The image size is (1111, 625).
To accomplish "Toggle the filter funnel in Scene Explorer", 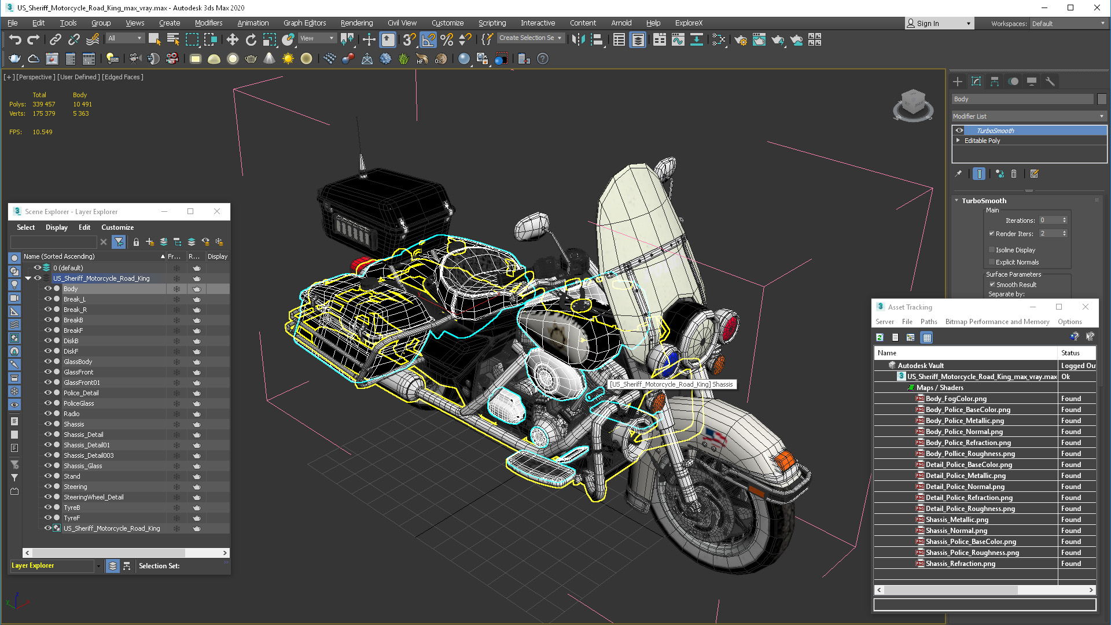I will point(119,242).
